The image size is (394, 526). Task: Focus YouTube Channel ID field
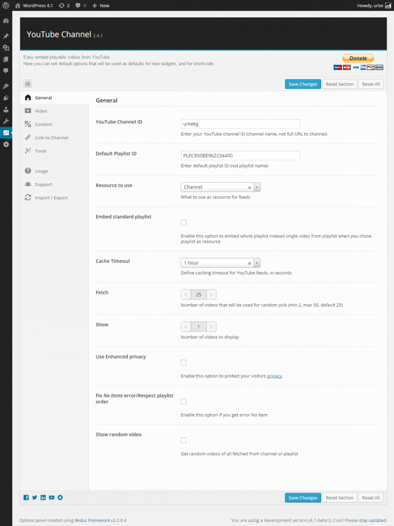tap(241, 124)
